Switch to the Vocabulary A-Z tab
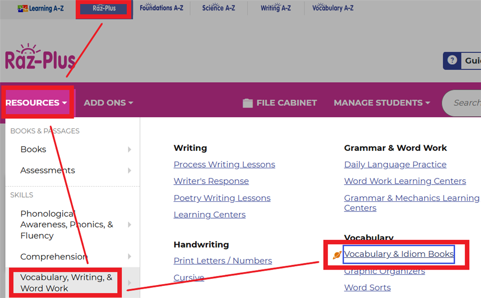481x298 pixels. coord(333,8)
